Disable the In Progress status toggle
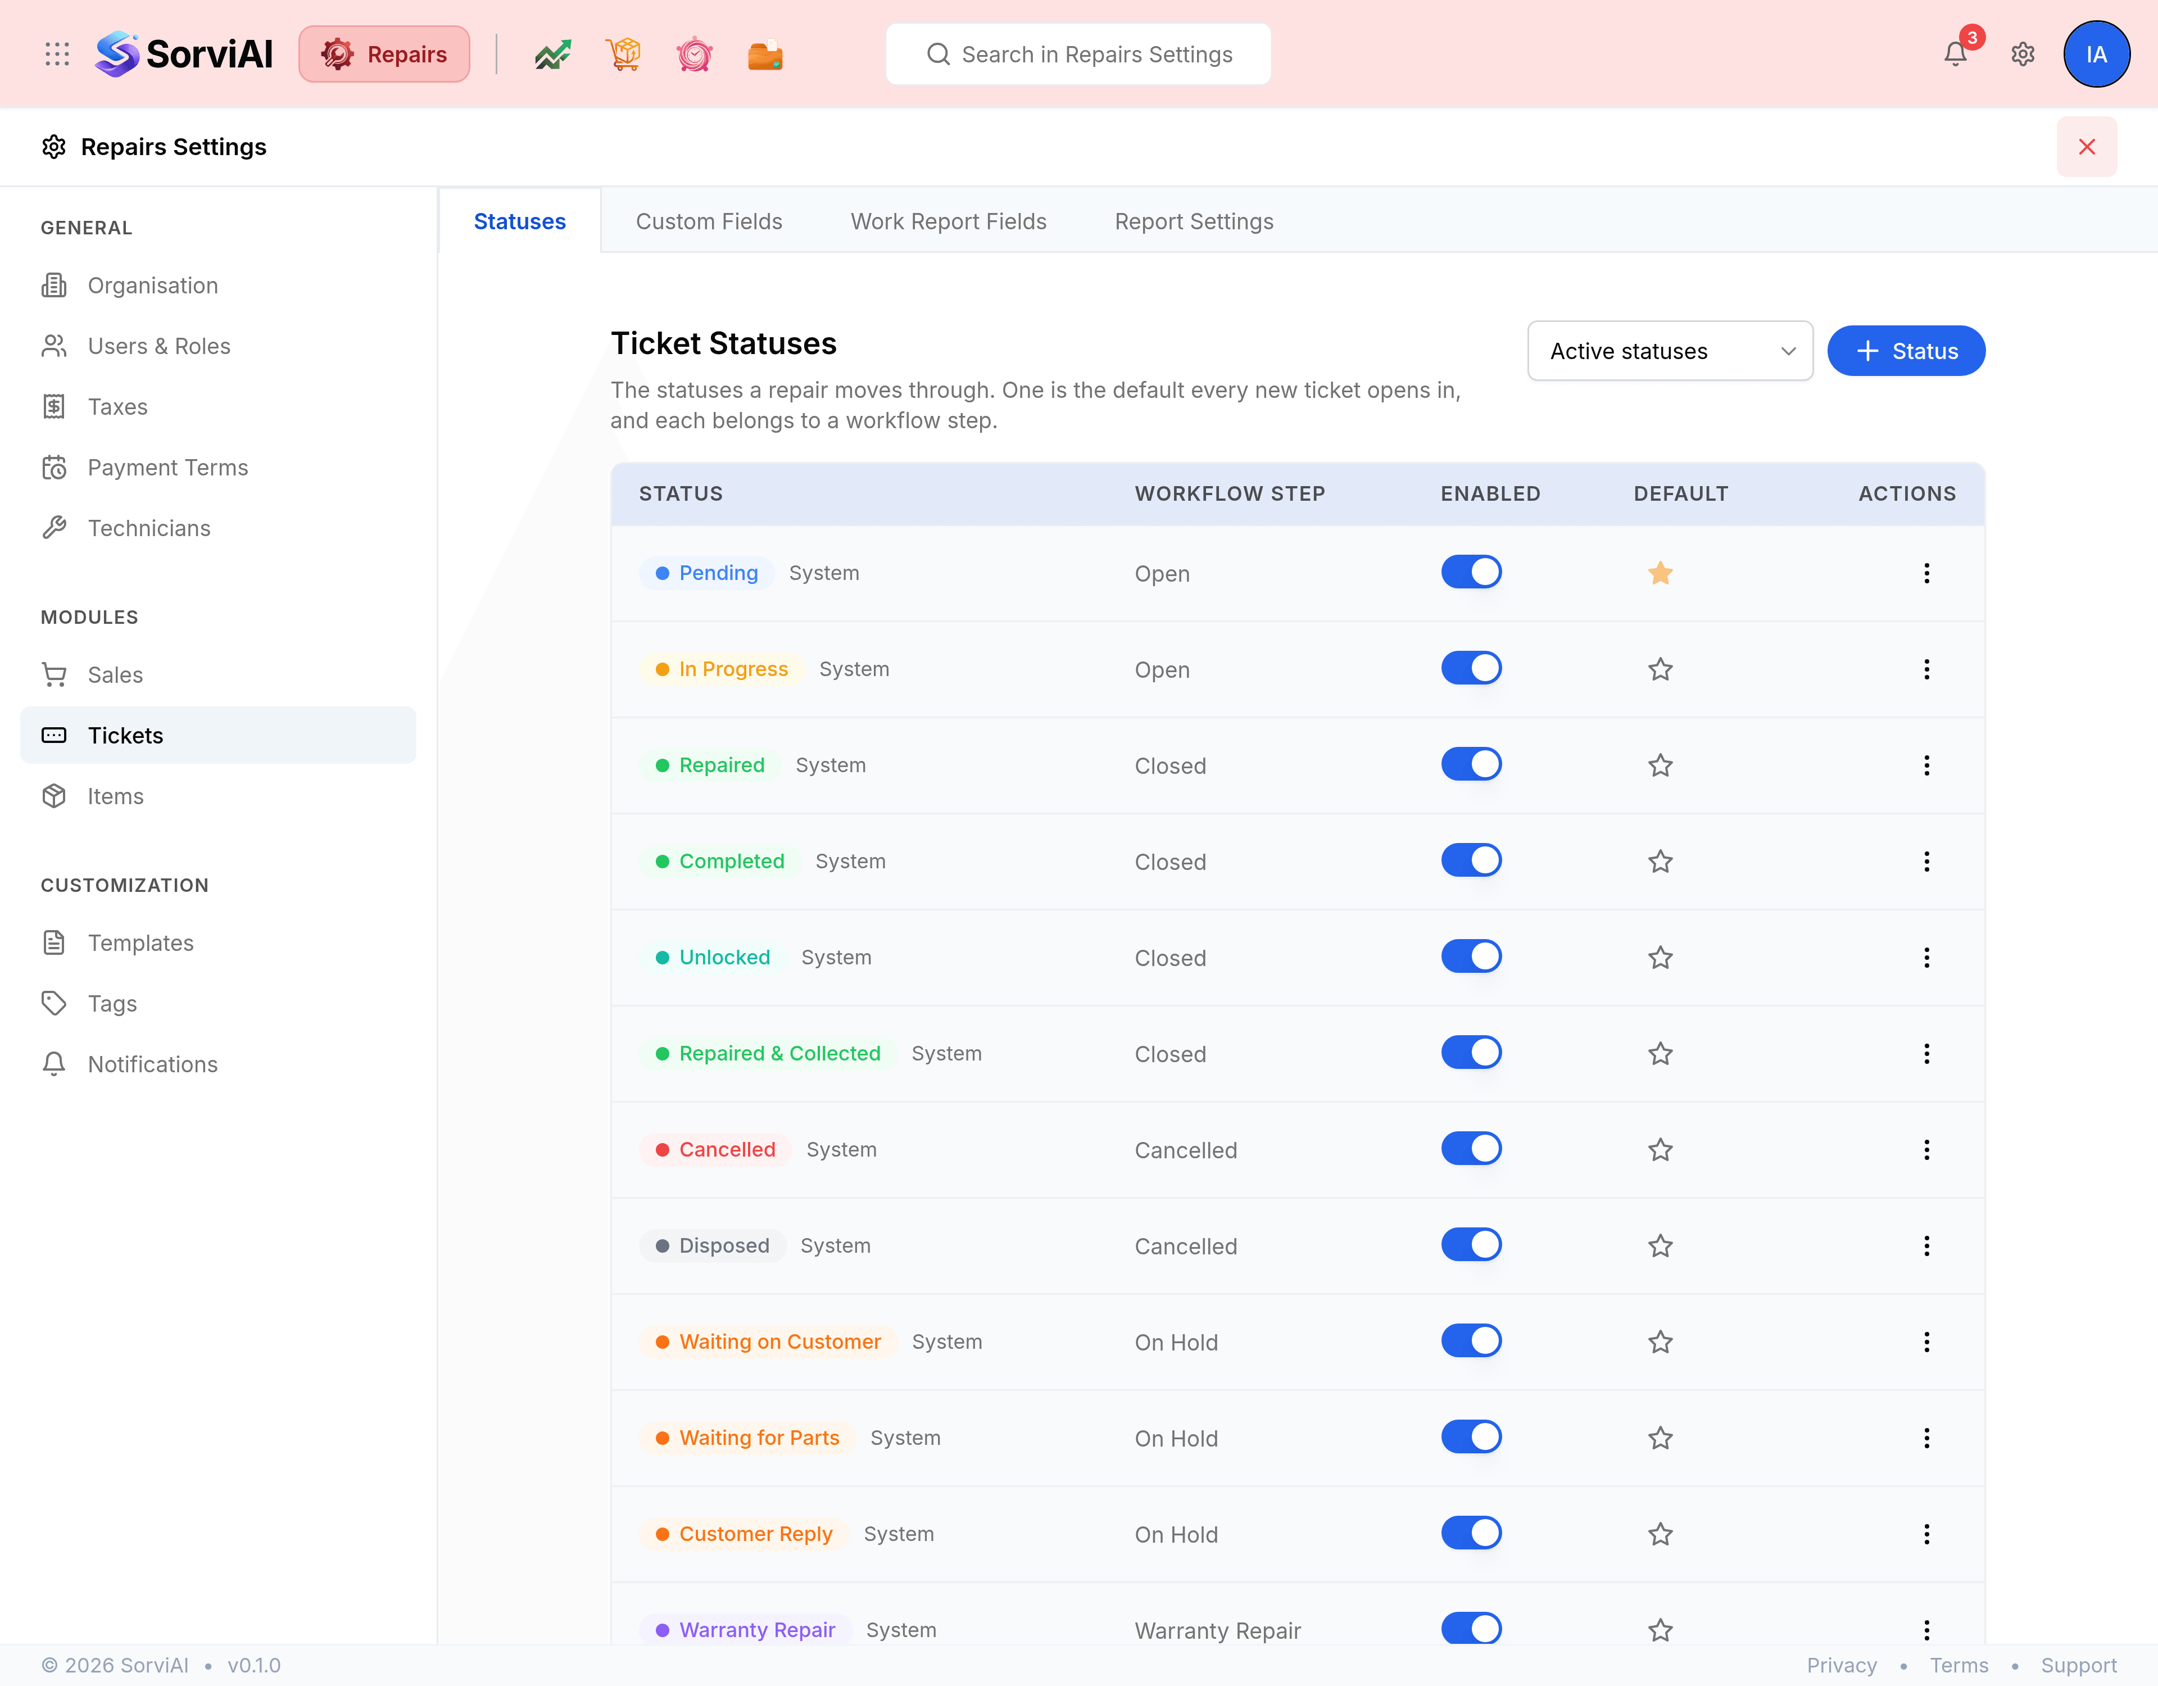This screenshot has height=1686, width=2158. point(1471,668)
